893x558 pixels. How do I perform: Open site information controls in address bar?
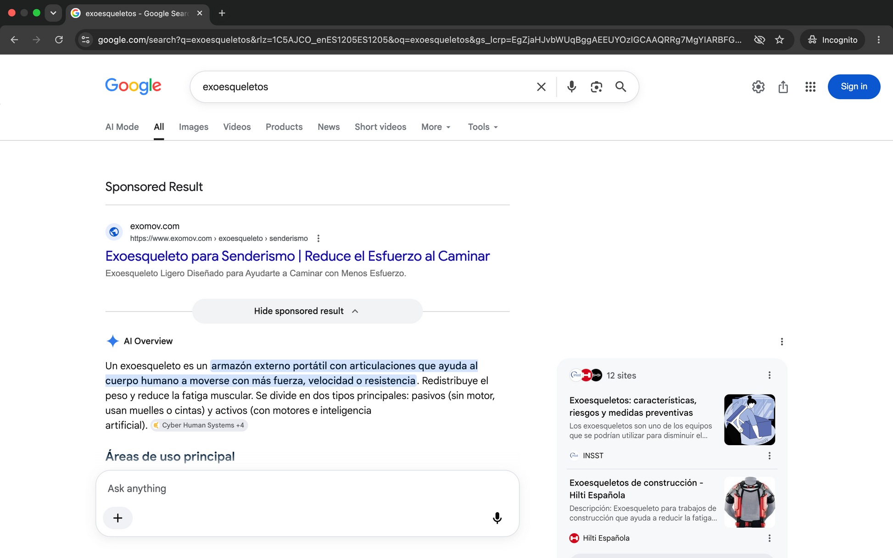click(86, 40)
